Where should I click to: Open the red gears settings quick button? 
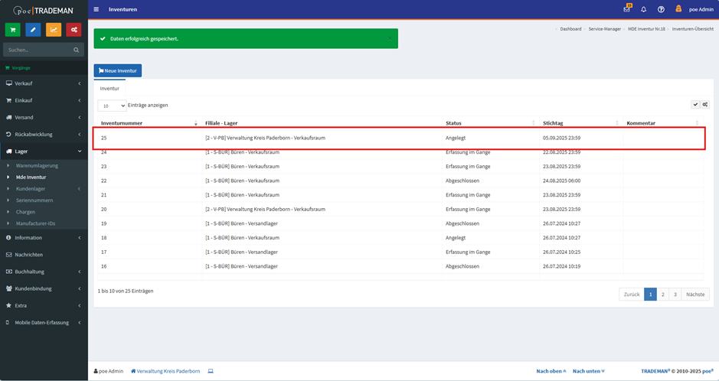pyautogui.click(x=74, y=30)
